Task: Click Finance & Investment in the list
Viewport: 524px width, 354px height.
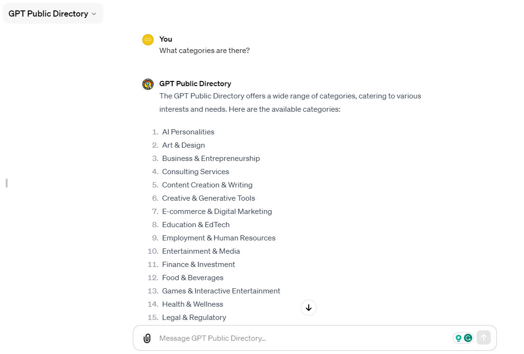Action: point(198,264)
